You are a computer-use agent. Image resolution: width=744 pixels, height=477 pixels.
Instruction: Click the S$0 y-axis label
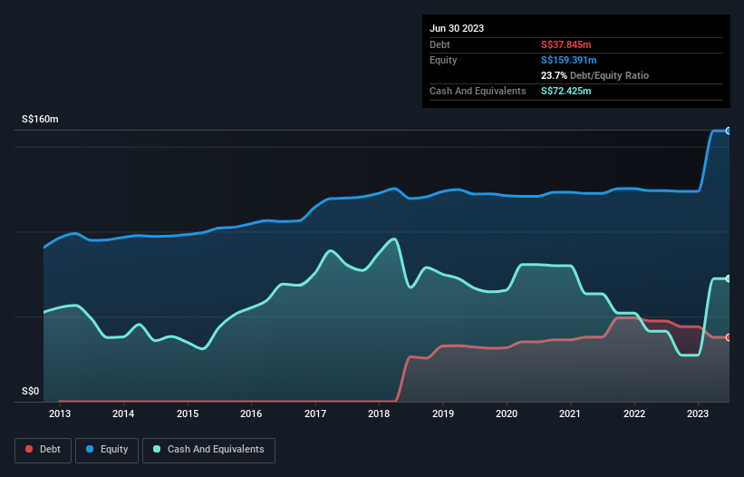[31, 391]
